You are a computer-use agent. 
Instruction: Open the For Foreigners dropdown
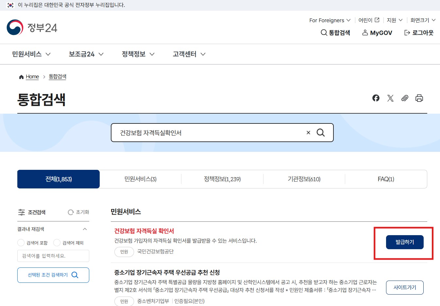[330, 20]
